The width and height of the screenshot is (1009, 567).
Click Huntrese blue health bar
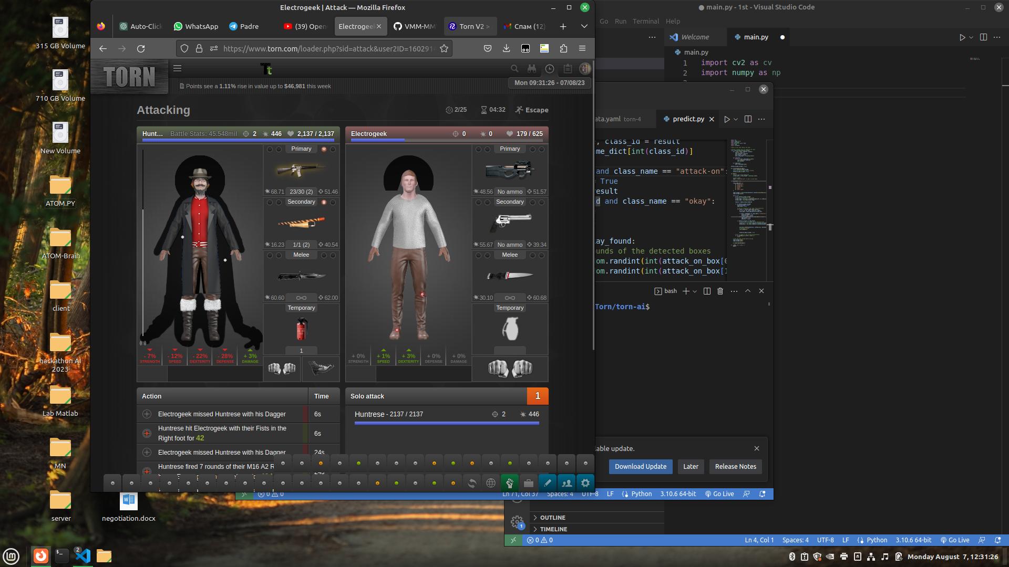coord(238,140)
